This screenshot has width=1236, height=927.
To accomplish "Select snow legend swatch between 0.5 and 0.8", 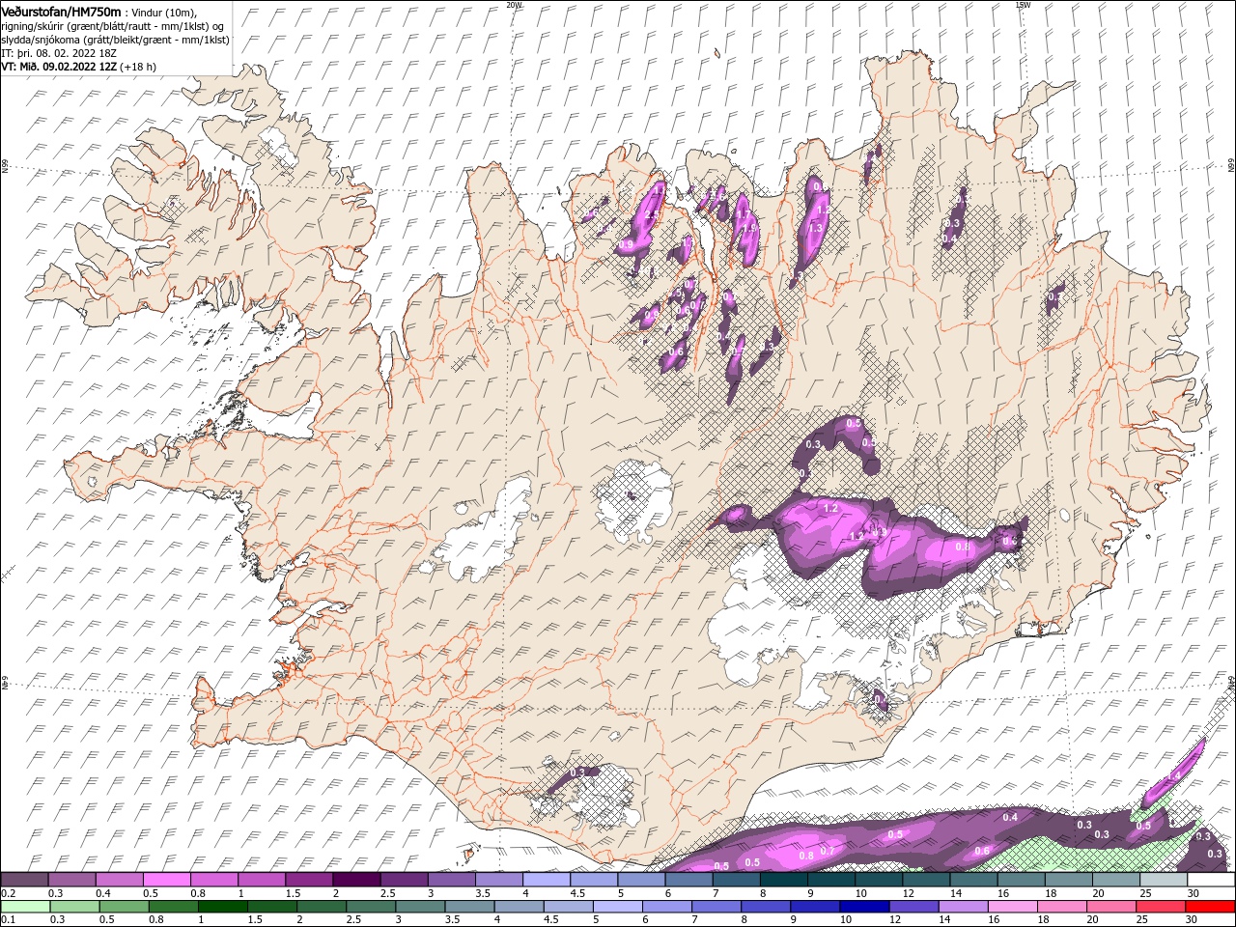I will [168, 880].
